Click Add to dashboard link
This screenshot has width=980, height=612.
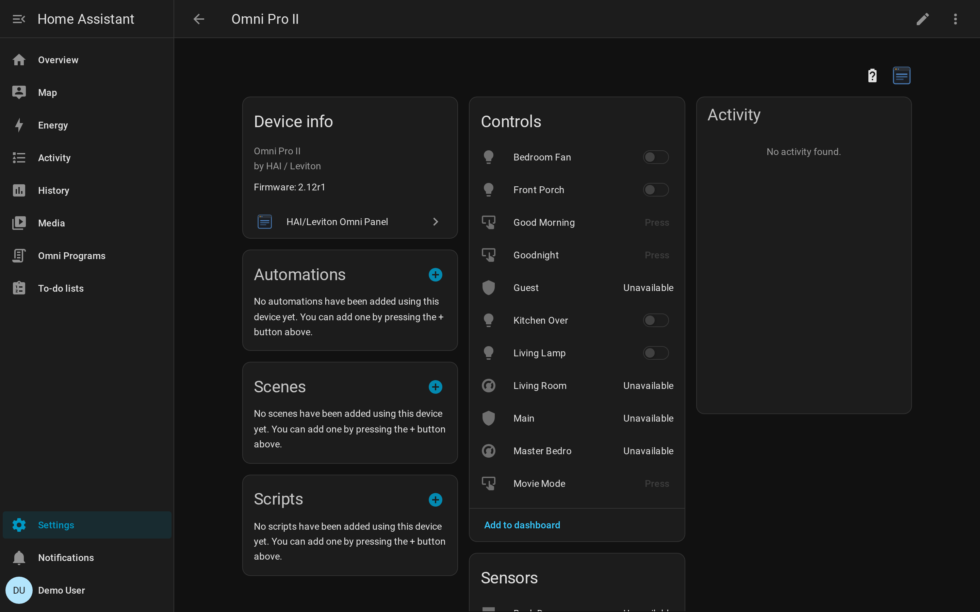click(x=522, y=525)
